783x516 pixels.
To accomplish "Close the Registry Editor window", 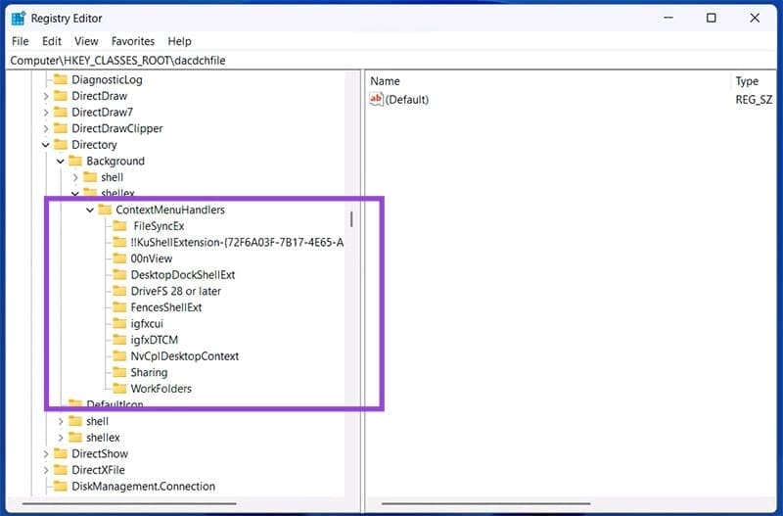I will click(x=755, y=18).
